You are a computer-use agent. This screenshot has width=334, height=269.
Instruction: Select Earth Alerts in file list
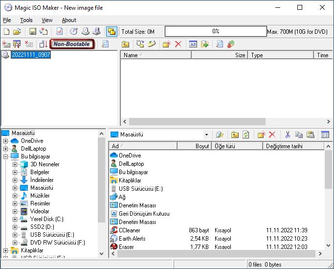click(x=132, y=239)
